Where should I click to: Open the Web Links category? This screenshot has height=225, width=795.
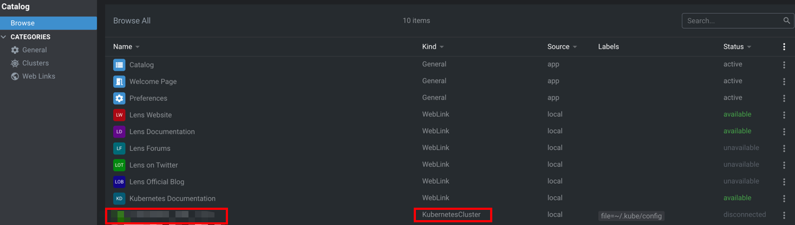38,76
